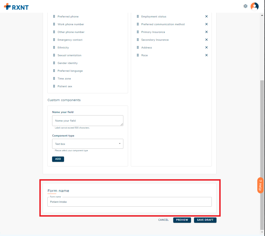Screen dimensions: 265x236
Task: Click the vertical scrollbar thumb
Action: (262, 155)
